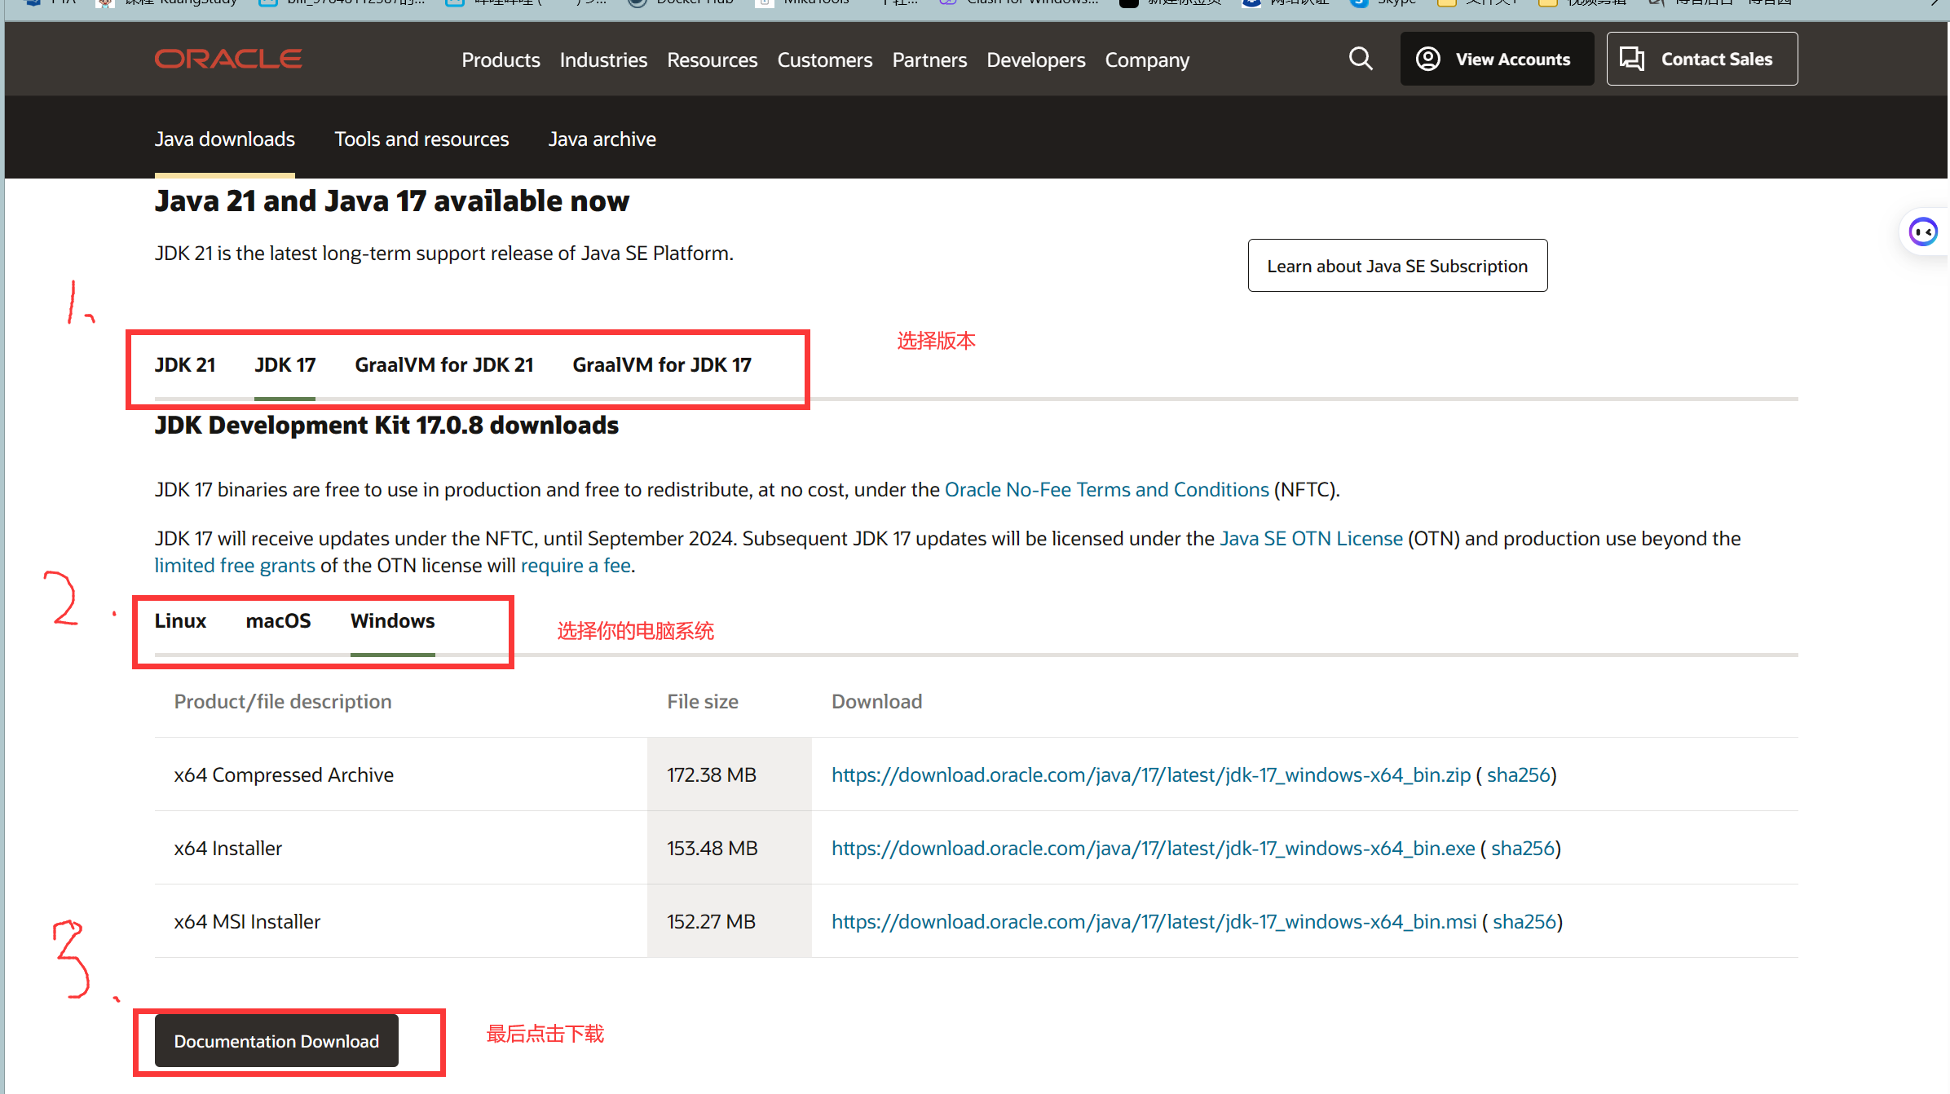
Task: Click Learn about Java SE Subscription
Action: point(1397,266)
